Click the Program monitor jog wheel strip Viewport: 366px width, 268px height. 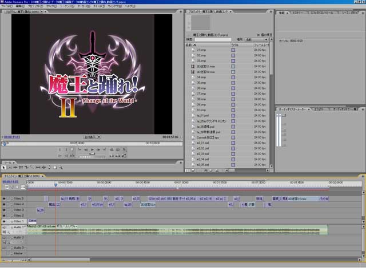click(92, 157)
